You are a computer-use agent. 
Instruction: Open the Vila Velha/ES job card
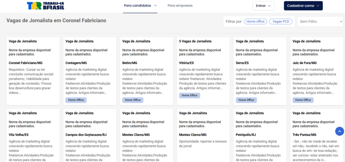pyautogui.click(x=33, y=135)
